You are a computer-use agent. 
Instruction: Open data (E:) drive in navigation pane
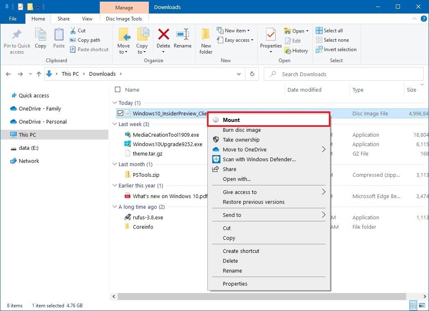click(29, 148)
